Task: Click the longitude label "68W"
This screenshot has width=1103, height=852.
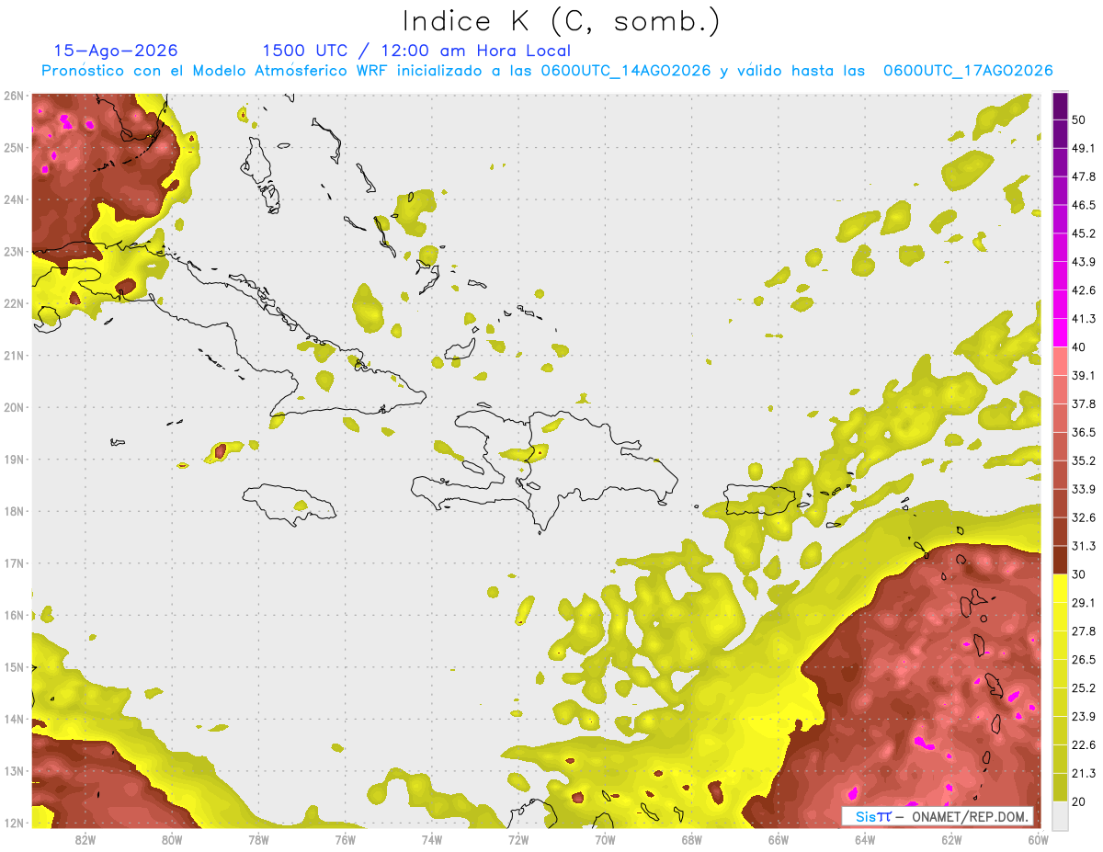Action: (x=691, y=839)
